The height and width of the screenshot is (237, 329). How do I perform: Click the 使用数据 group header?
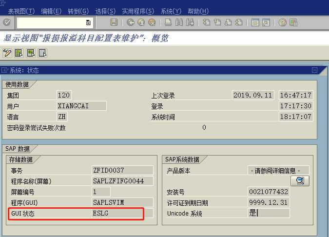click(x=17, y=84)
